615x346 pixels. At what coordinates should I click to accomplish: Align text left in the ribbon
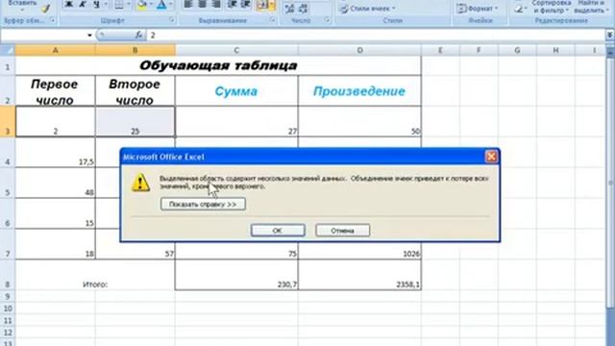188,4
